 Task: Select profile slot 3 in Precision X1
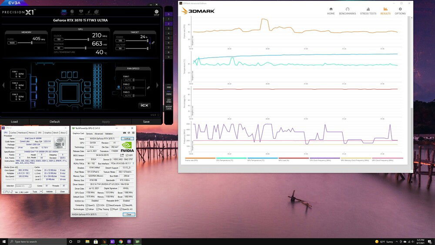click(x=169, y=30)
